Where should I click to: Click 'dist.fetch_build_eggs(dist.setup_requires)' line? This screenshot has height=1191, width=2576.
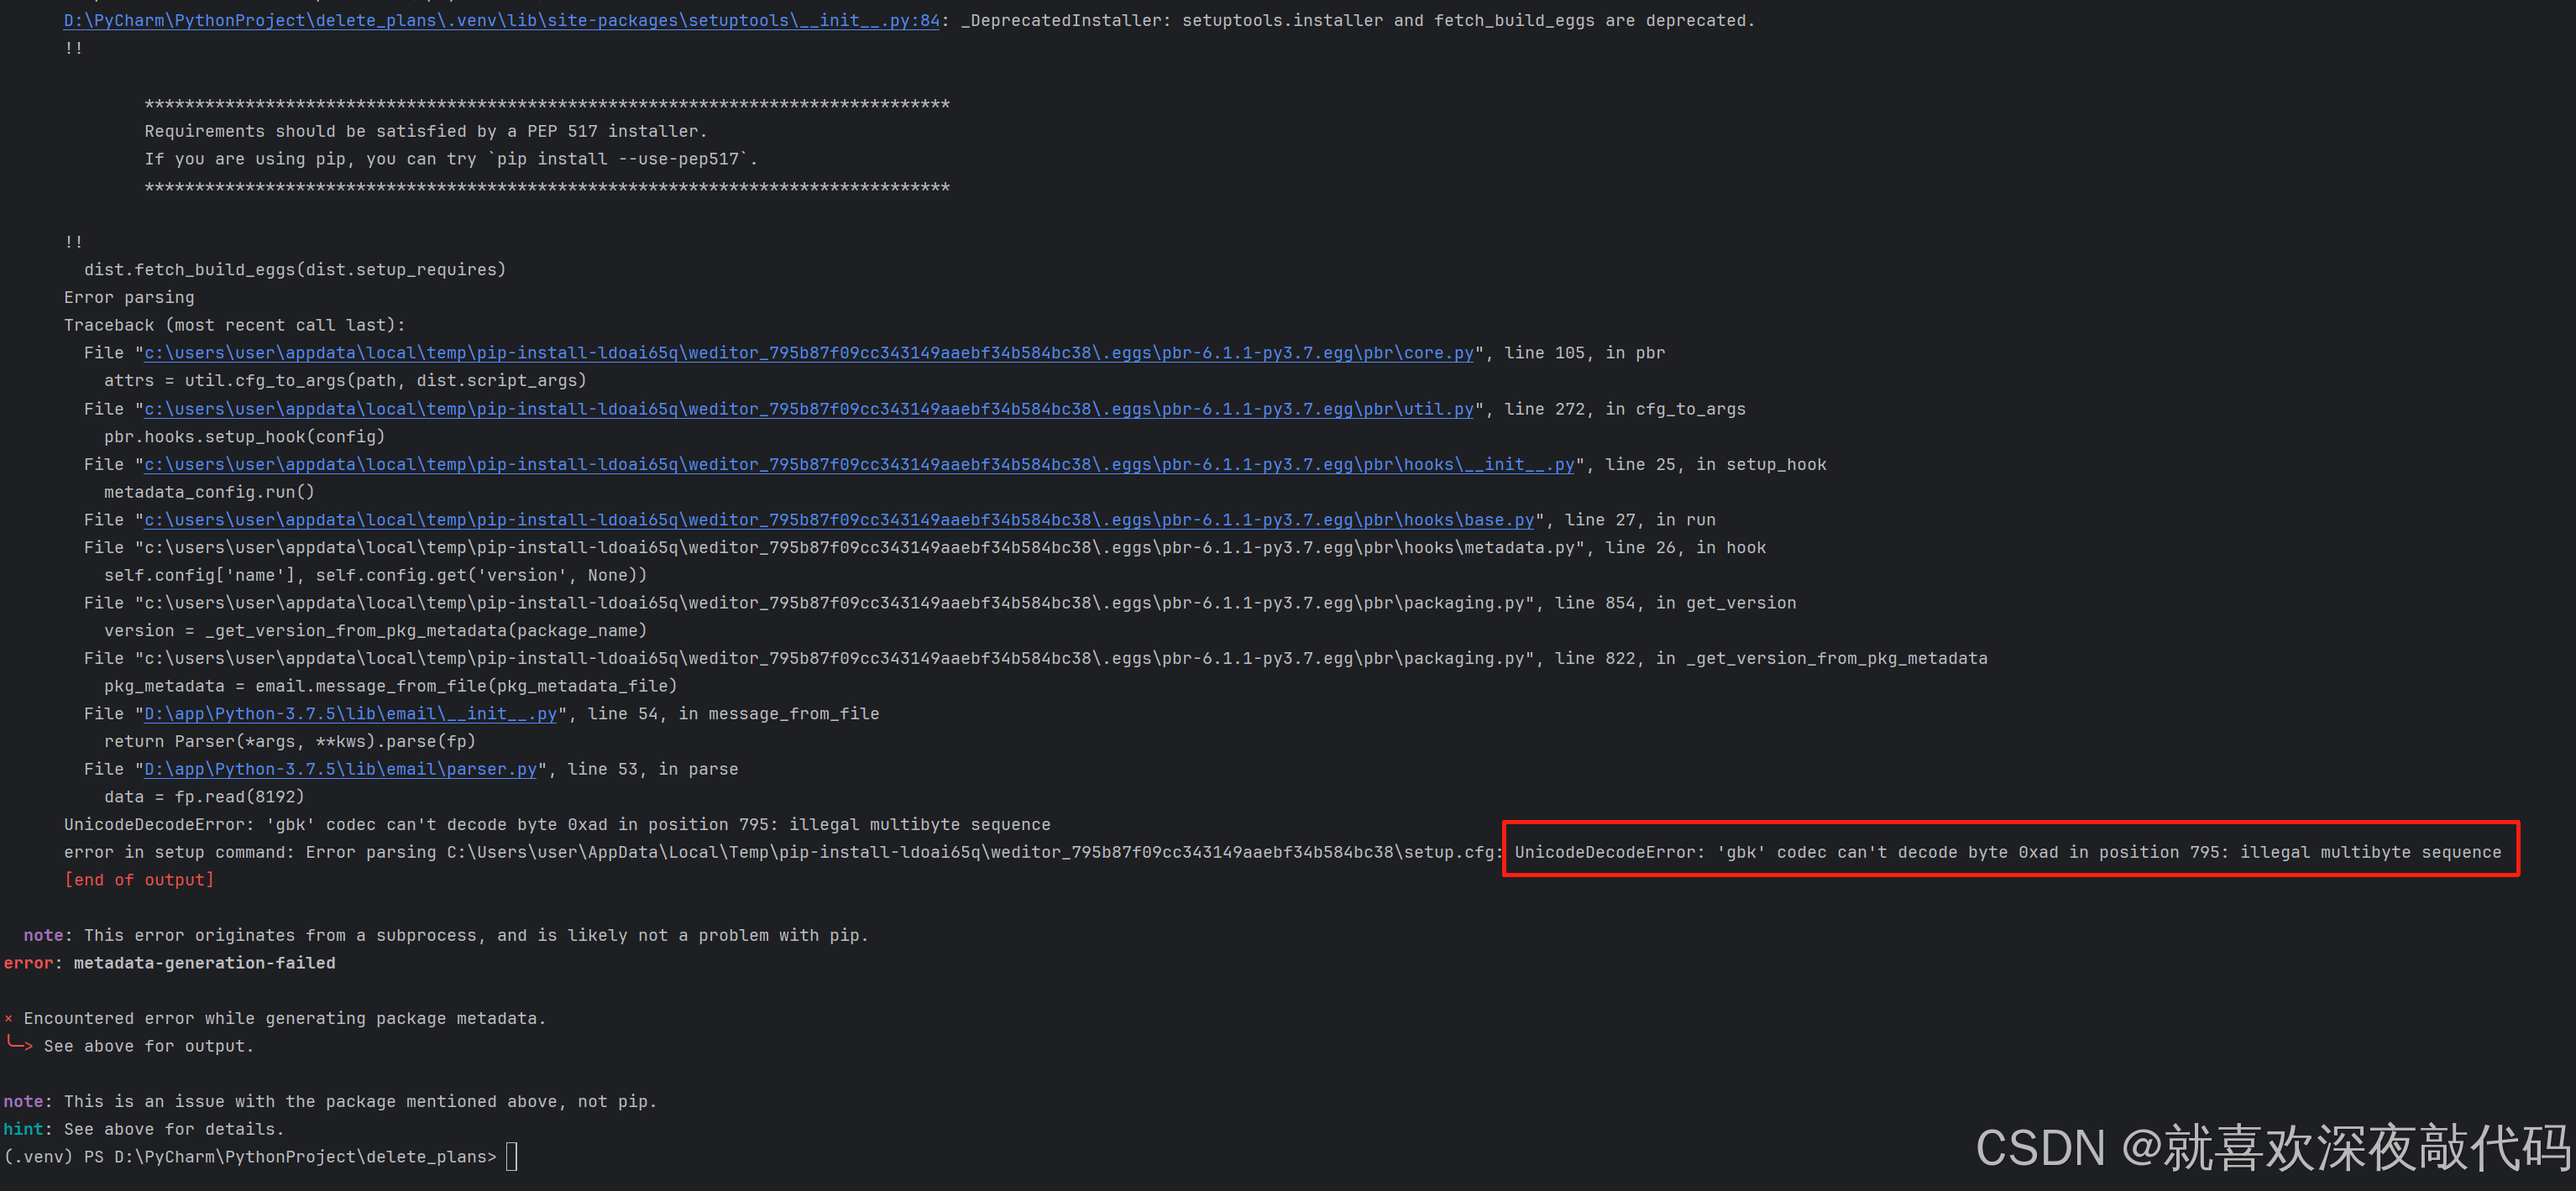coord(295,270)
